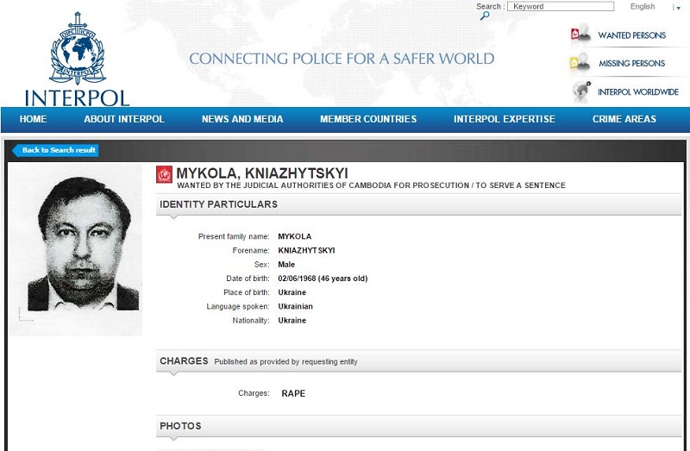This screenshot has width=690, height=451.
Task: Open the INTERPOL EXPERTISE menu
Action: [x=505, y=119]
